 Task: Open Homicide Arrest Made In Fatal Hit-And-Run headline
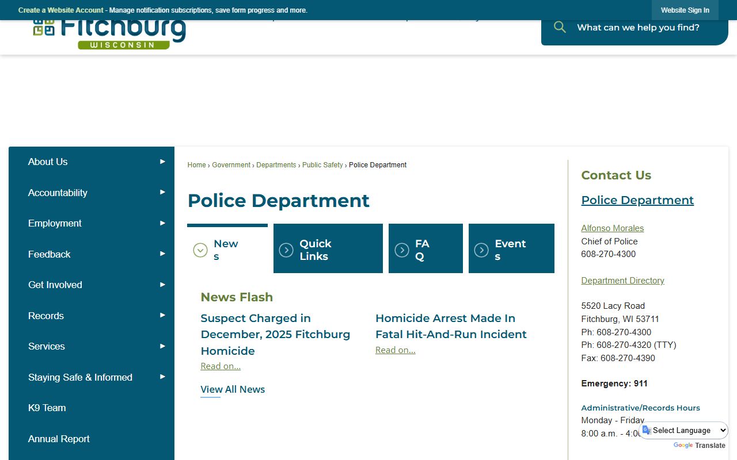[x=451, y=326]
